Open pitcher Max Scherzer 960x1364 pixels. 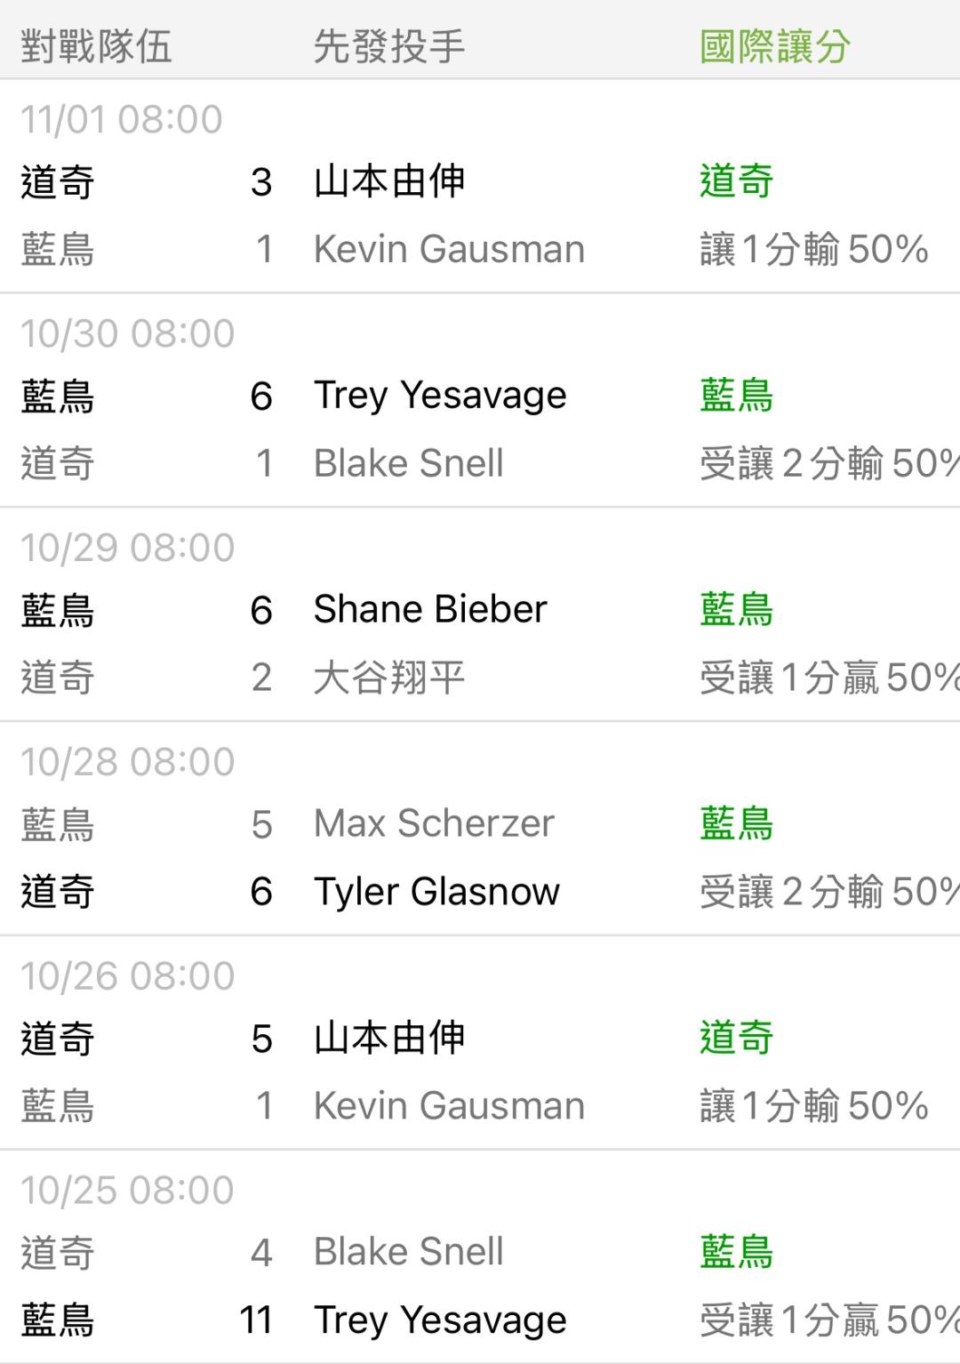[434, 823]
